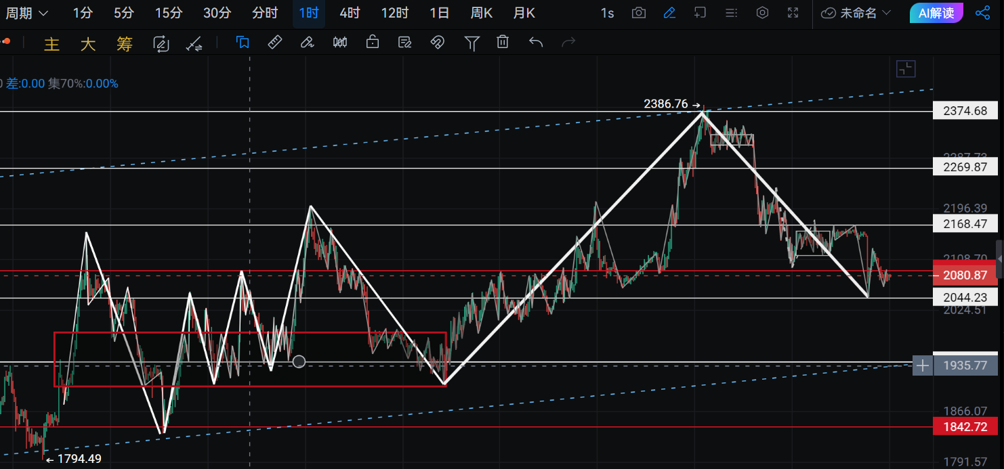Screen dimensions: 1004x469
Task: Click the share icon
Action: [982, 13]
